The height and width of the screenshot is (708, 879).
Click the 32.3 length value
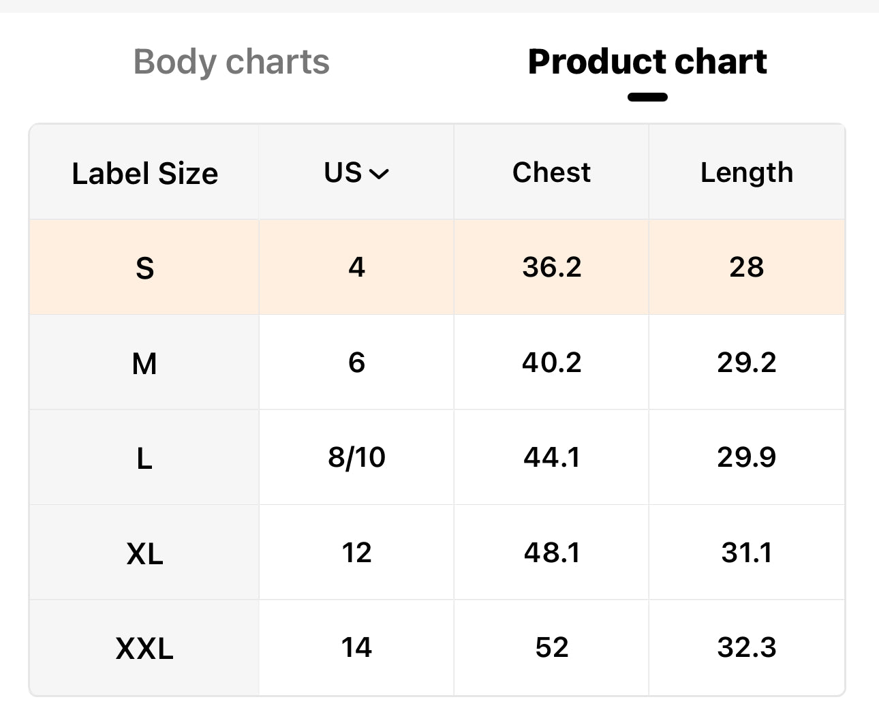click(746, 647)
